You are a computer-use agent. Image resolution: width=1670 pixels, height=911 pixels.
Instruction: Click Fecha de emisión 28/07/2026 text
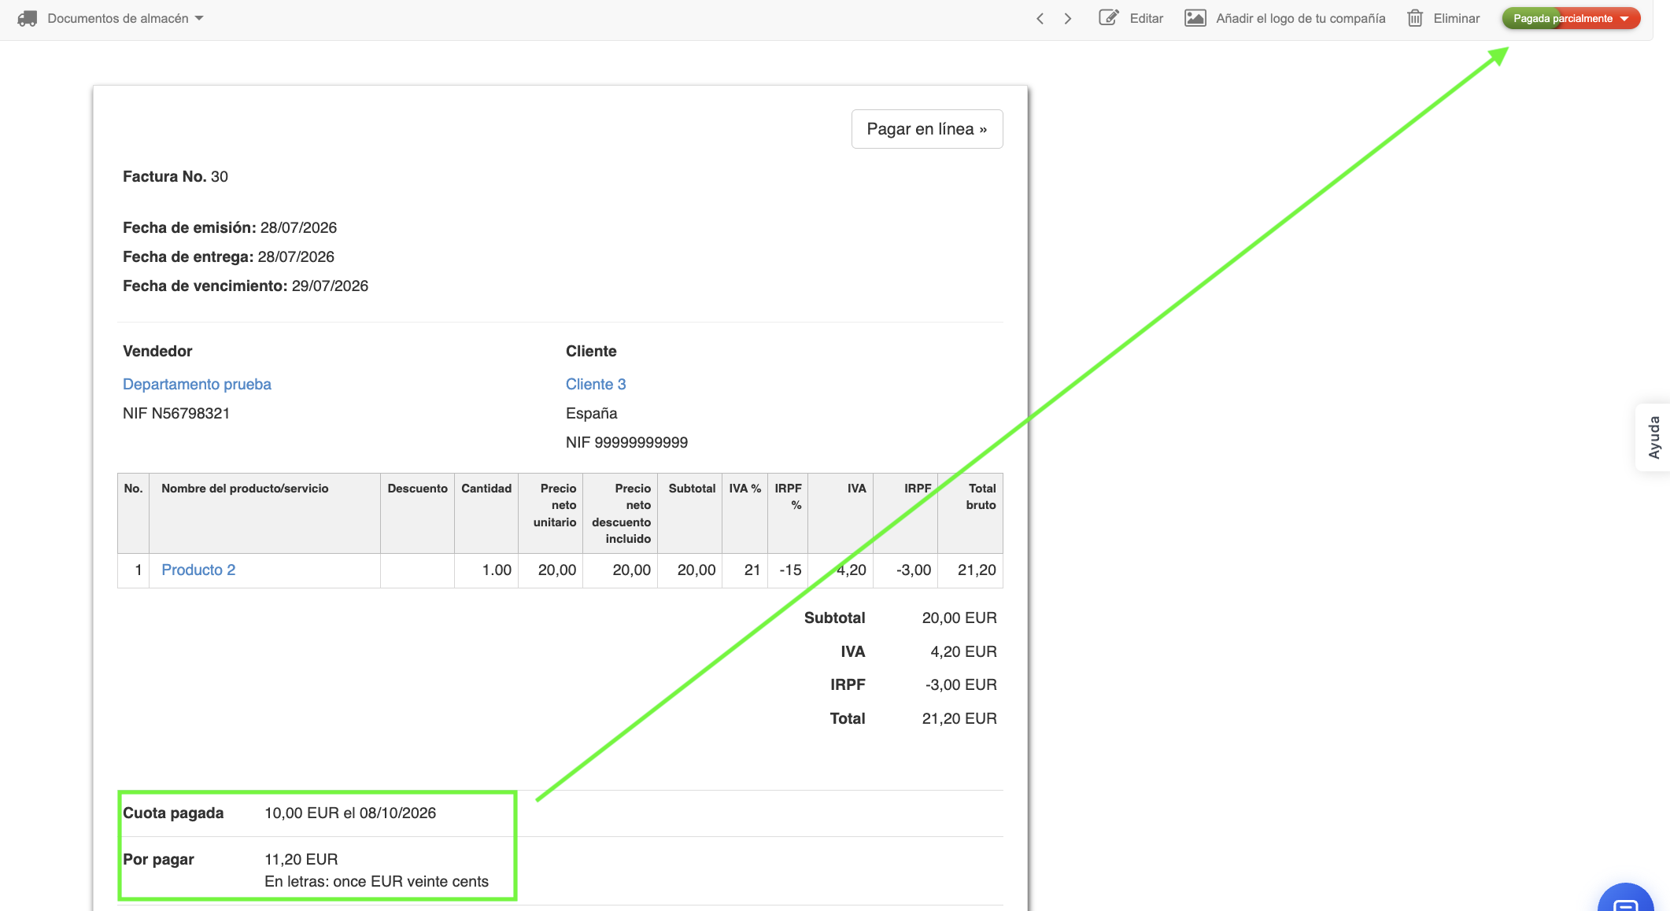coord(230,227)
